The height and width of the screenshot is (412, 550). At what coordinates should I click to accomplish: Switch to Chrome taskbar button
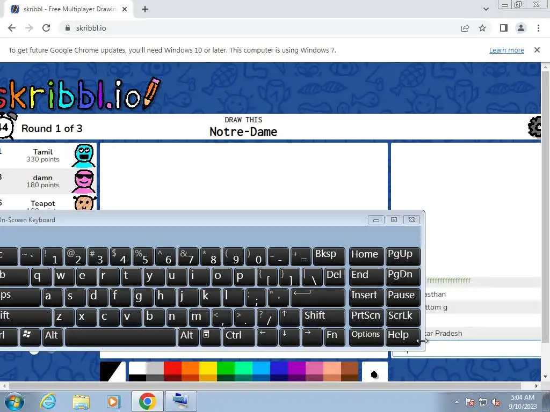(147, 401)
